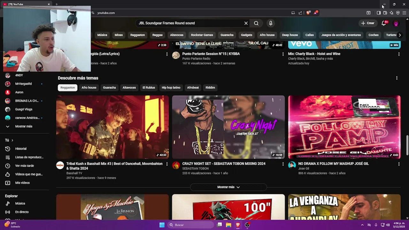Open cast/install screen icon in address bar
Screen dimensions: 409x230
click(293, 13)
